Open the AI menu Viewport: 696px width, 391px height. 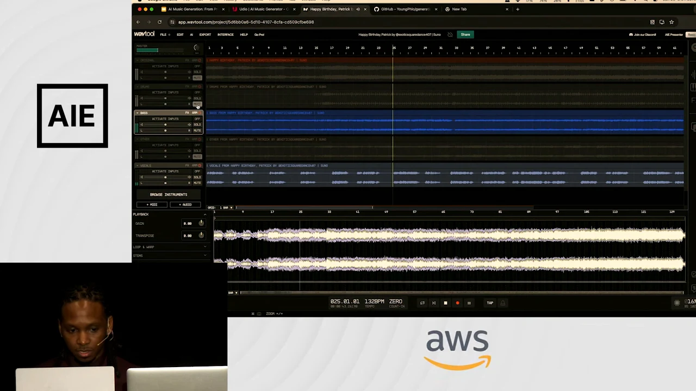click(191, 34)
